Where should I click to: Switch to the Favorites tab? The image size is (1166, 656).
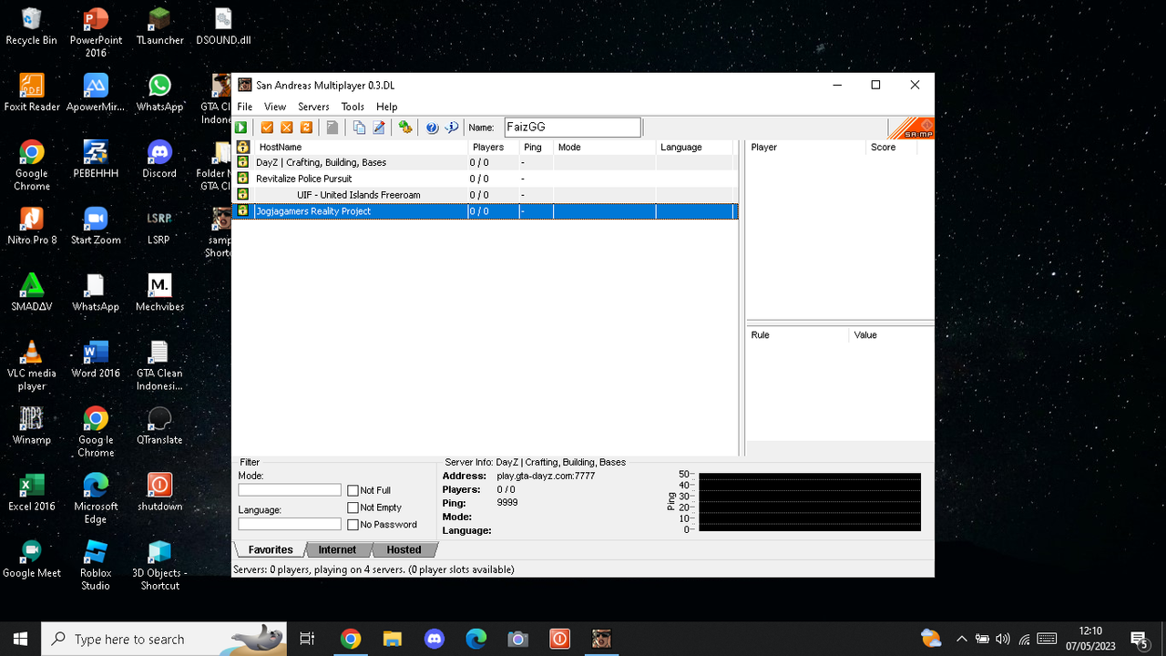271,549
